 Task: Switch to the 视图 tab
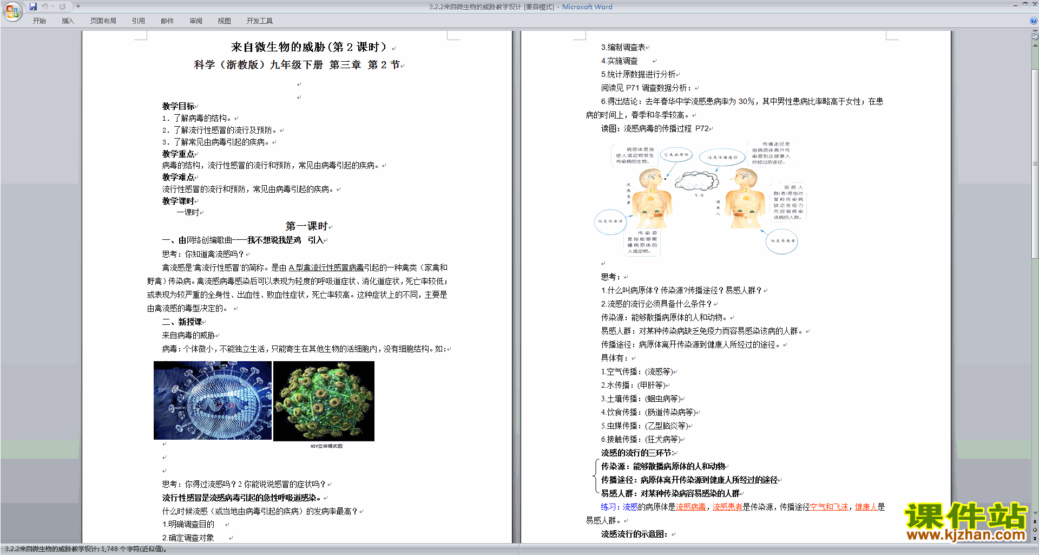[224, 21]
